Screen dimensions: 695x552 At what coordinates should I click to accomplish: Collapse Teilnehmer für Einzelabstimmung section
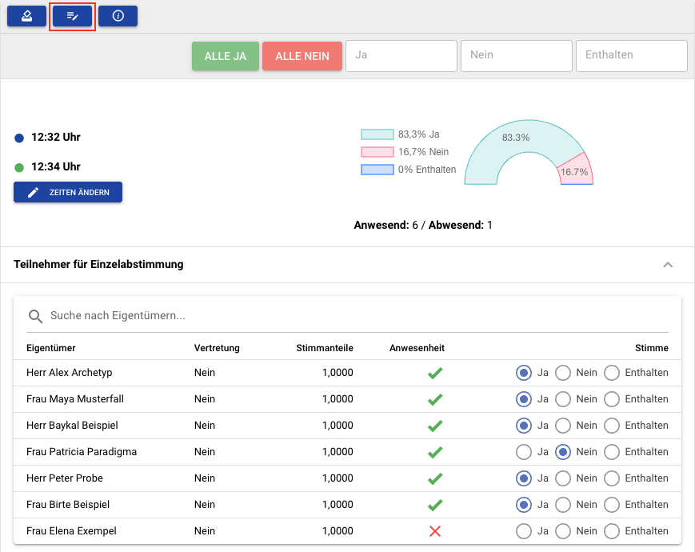click(x=668, y=265)
